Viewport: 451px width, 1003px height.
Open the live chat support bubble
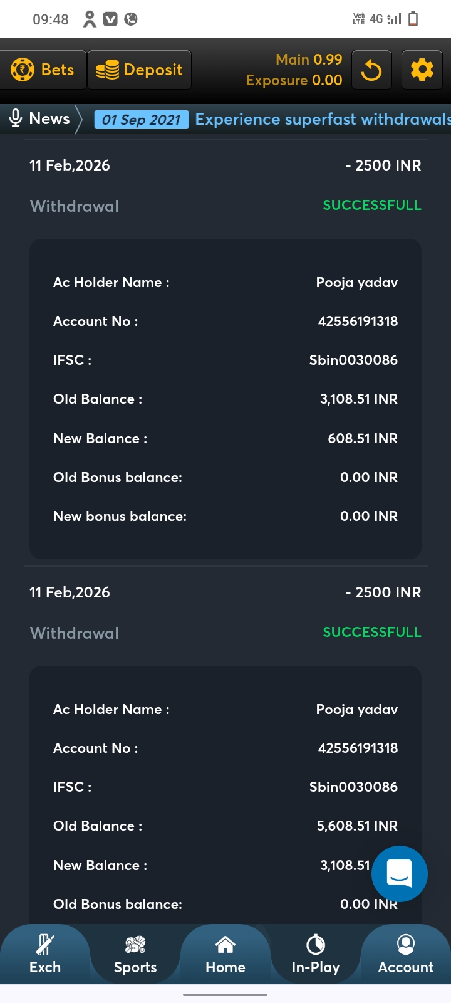point(399,873)
